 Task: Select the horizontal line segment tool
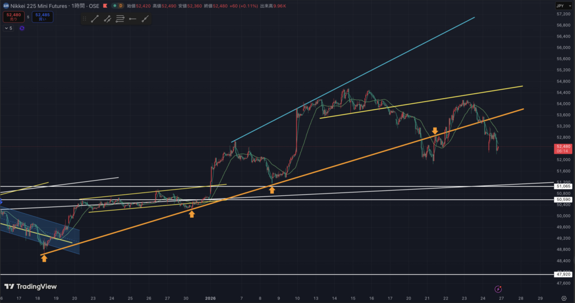click(x=133, y=19)
